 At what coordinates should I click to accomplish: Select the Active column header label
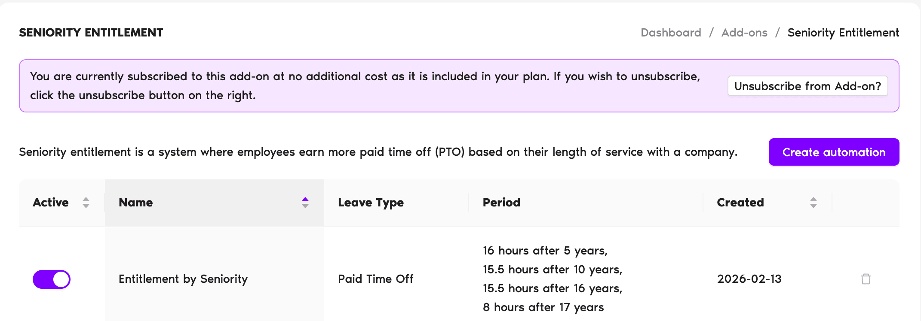click(51, 203)
